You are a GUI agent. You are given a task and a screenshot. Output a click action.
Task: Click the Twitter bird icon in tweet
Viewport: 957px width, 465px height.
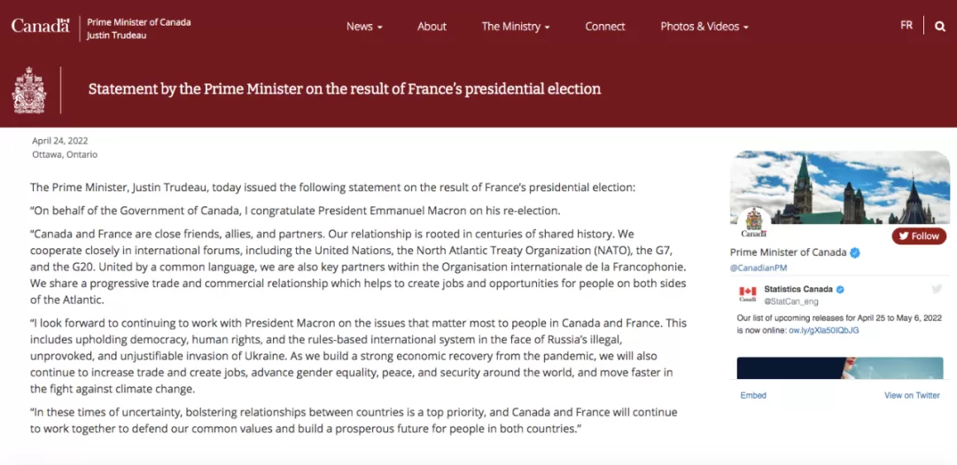937,290
